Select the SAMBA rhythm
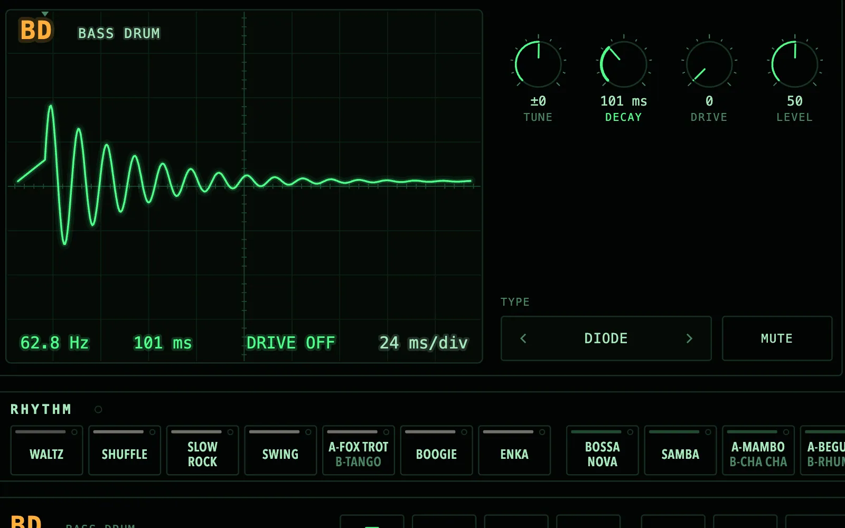Viewport: 845px width, 528px height. coord(680,450)
